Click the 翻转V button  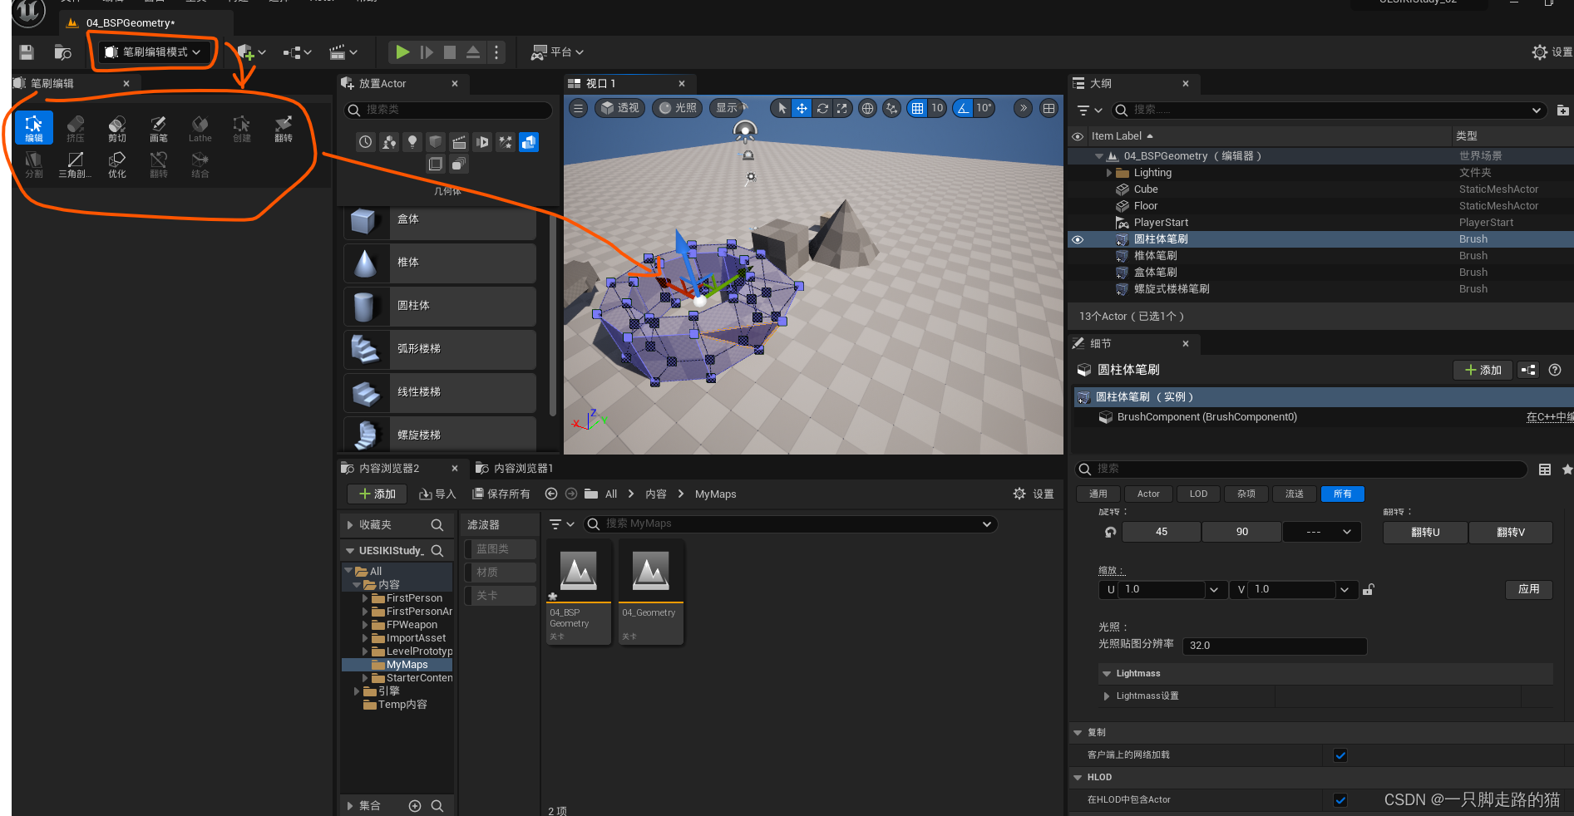click(x=1511, y=533)
